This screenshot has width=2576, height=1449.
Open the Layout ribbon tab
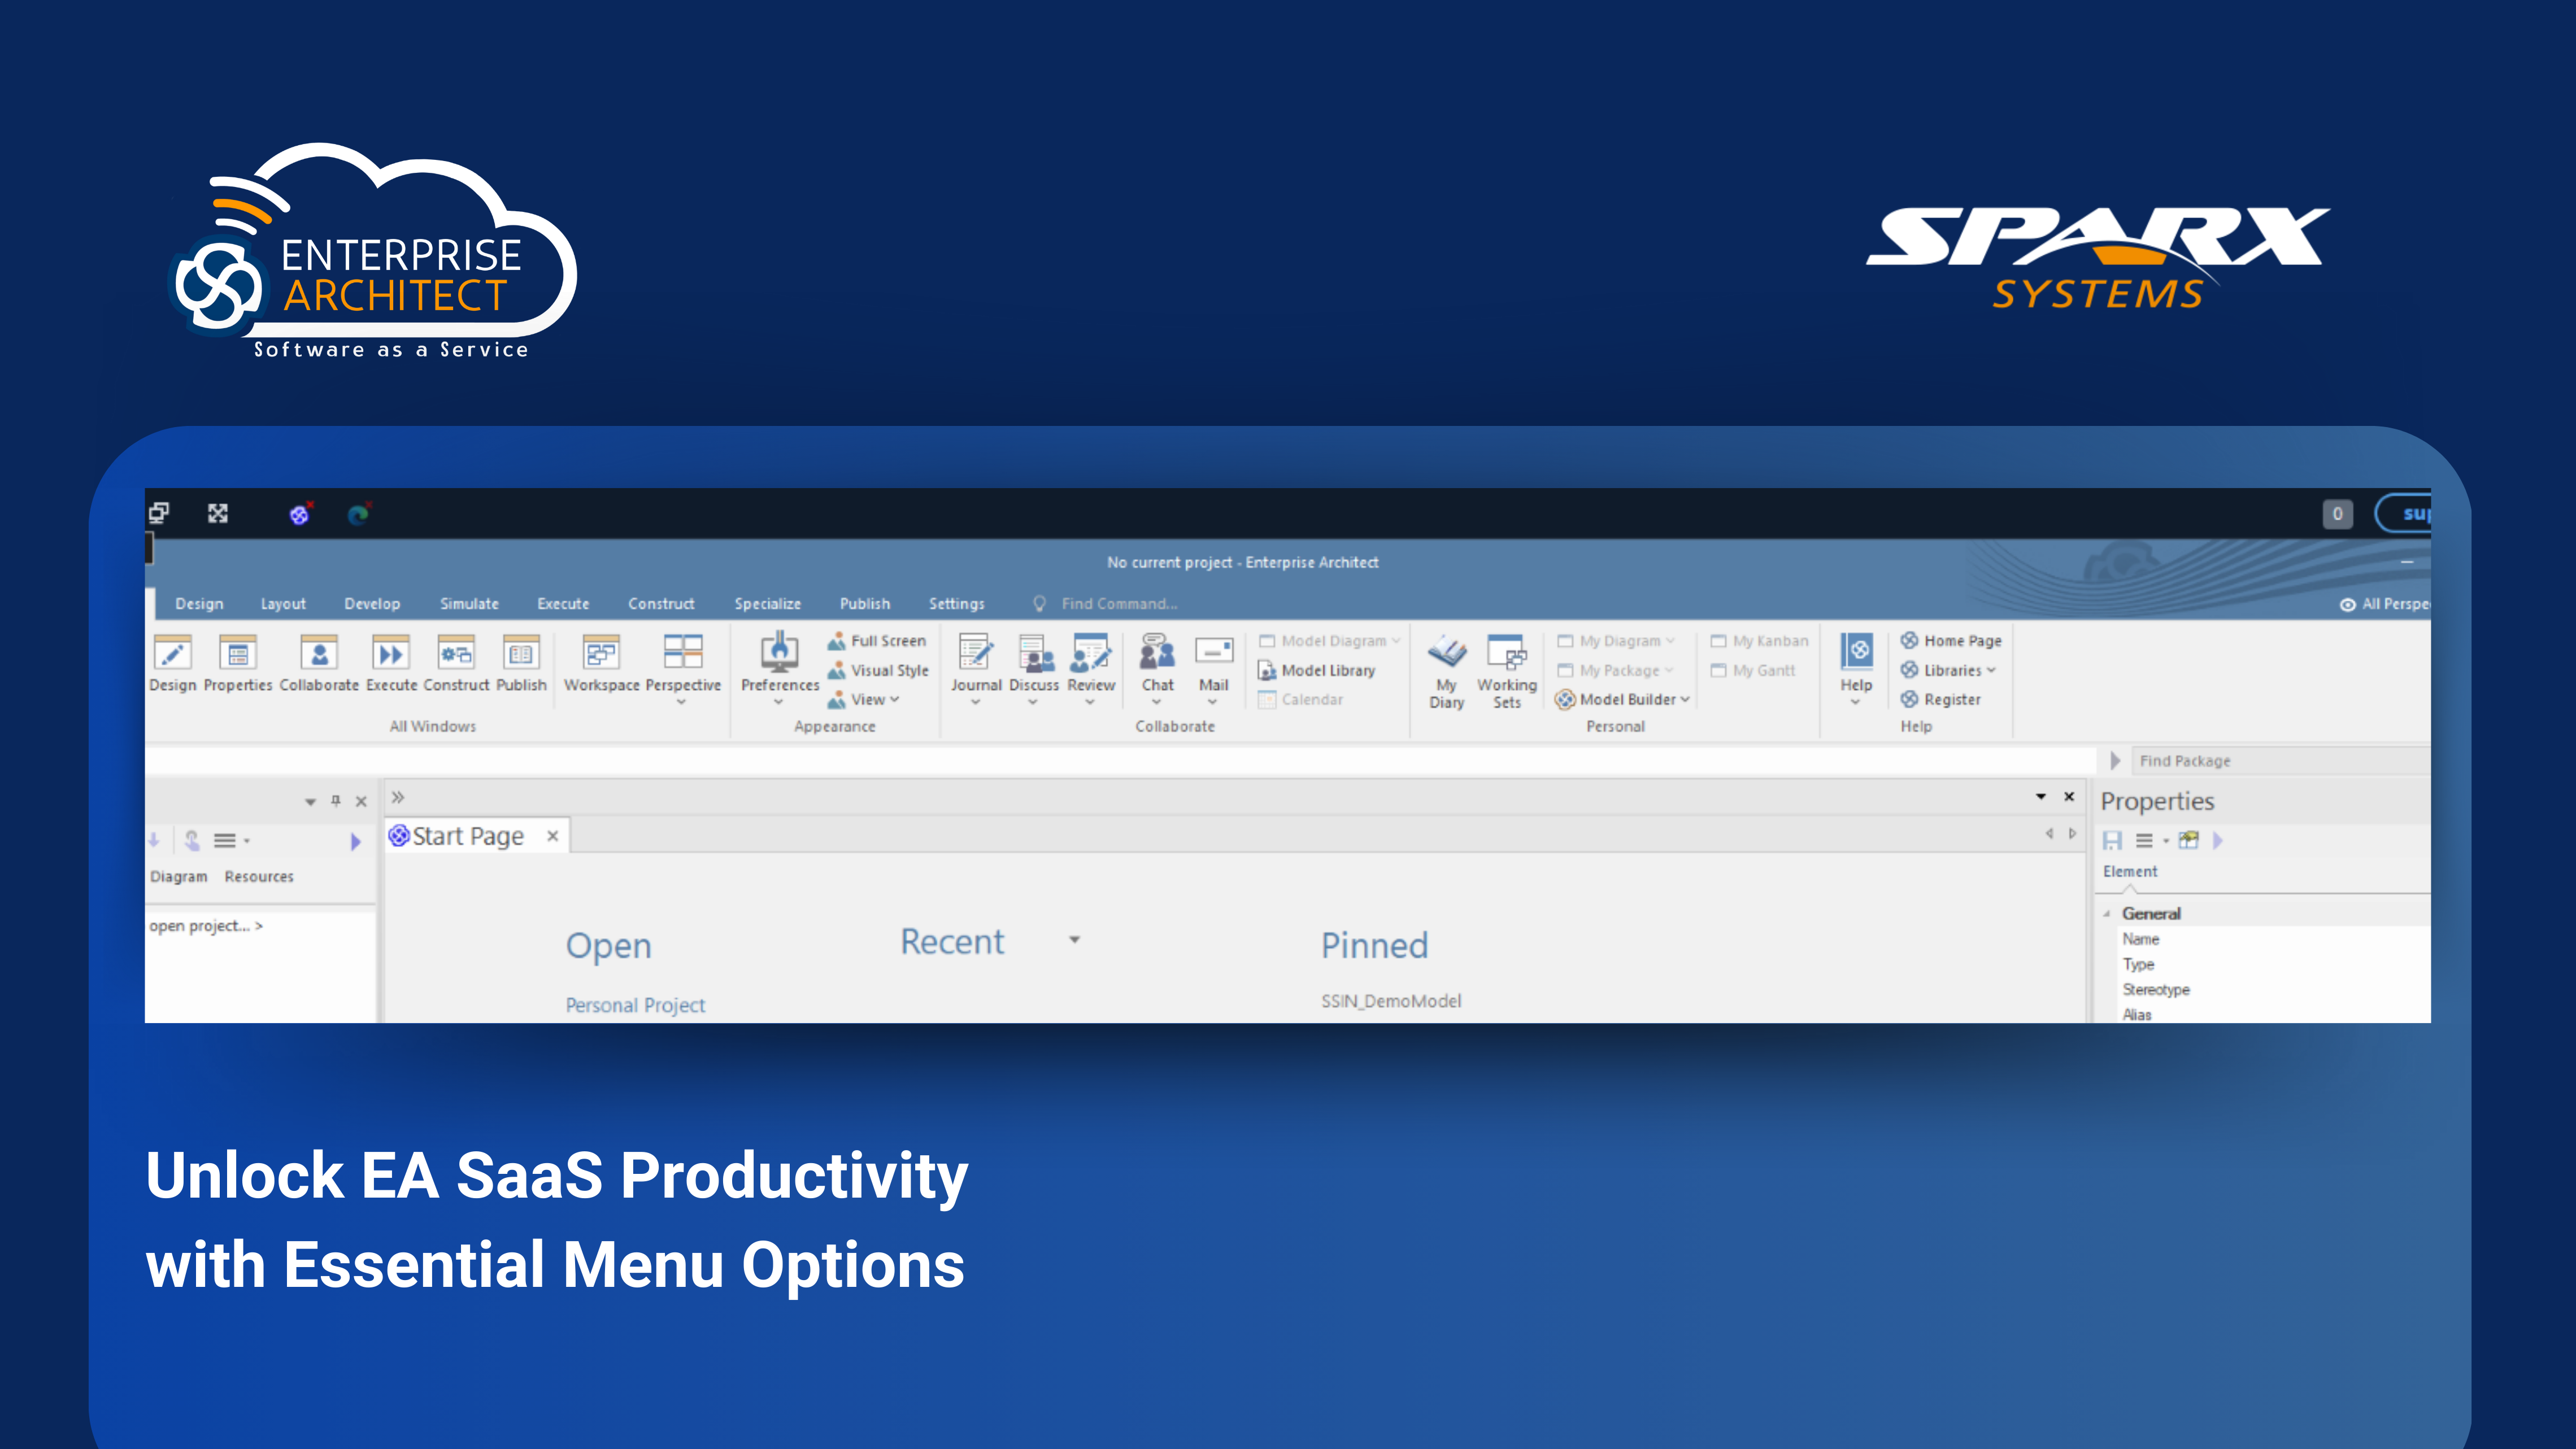click(283, 604)
